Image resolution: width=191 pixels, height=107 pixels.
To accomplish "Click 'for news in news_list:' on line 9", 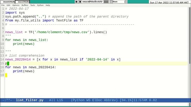I will (x=27, y=40).
